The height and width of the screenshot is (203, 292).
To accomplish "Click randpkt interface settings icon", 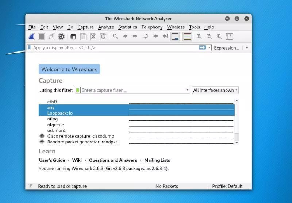I will (42, 142).
